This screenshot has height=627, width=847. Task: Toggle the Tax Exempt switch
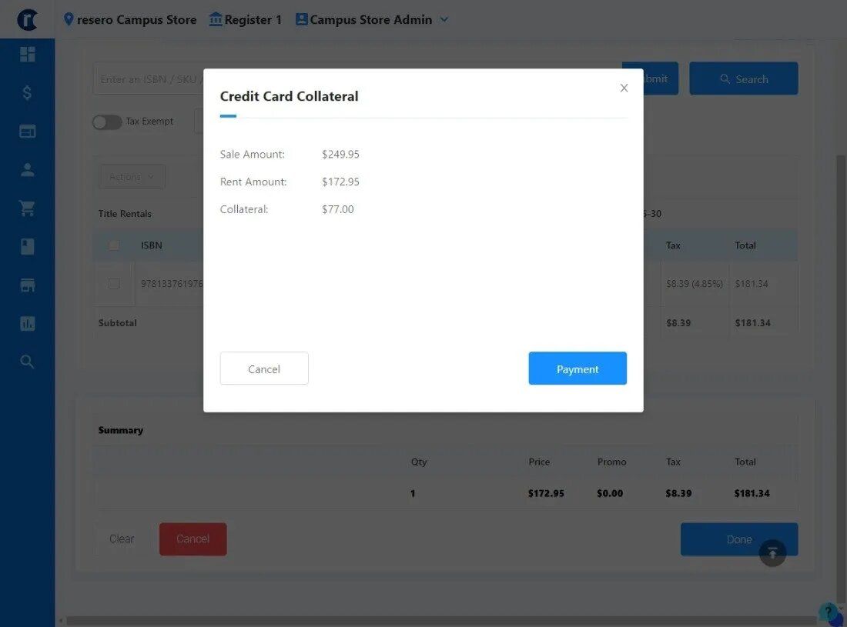point(107,121)
